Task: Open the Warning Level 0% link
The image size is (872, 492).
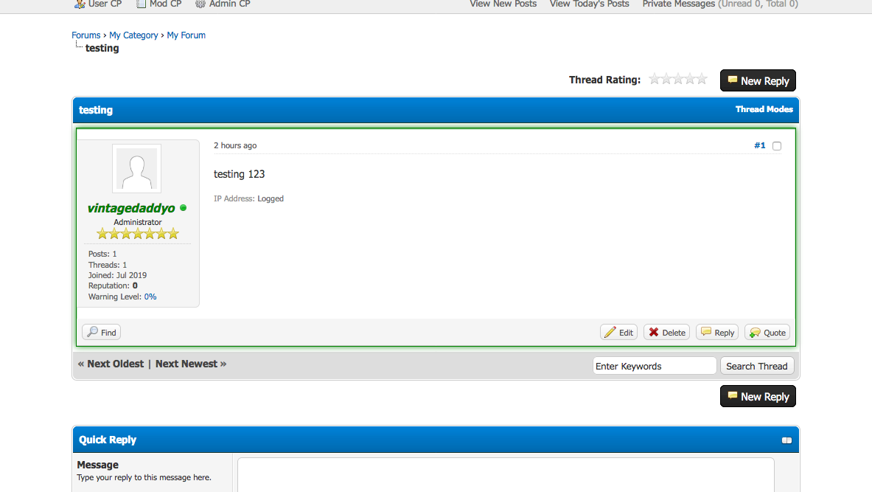Action: [150, 297]
